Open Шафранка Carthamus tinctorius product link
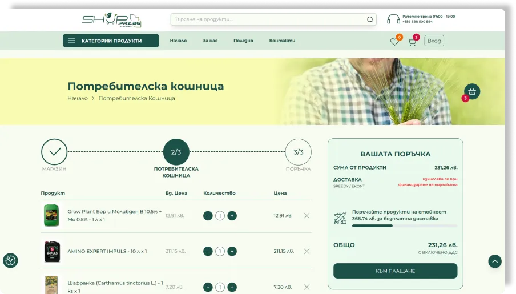Screen dimensions: 516x294 click(x=115, y=287)
